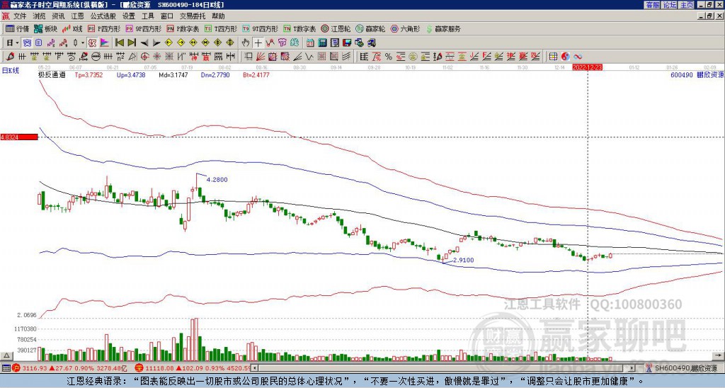This screenshot has height=388, width=725.
Task: Open the 板块 sector view
Action: (46, 29)
